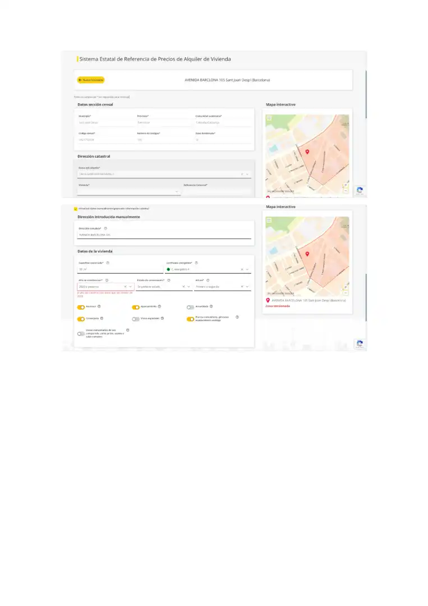This screenshot has height=606, width=428.
Task: Zoom in on map beside Datos sección censal
Action: tap(346, 186)
